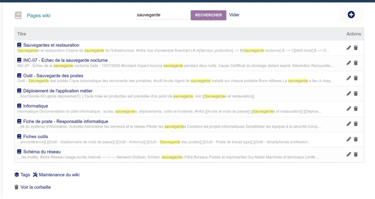Open Outil - Sauvegarde des postes page

pyautogui.click(x=53, y=75)
